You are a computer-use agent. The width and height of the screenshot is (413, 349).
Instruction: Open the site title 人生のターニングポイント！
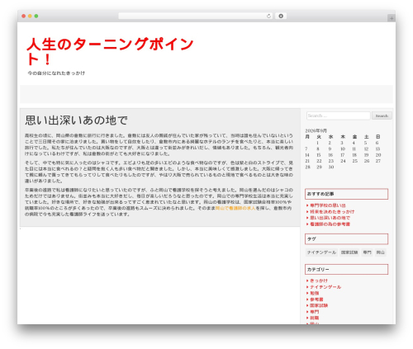[x=110, y=51]
